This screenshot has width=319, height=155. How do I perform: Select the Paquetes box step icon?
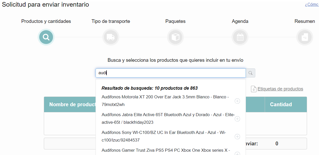[x=176, y=37]
